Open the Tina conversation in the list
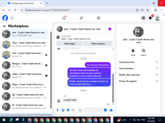 click(x=25, y=55)
